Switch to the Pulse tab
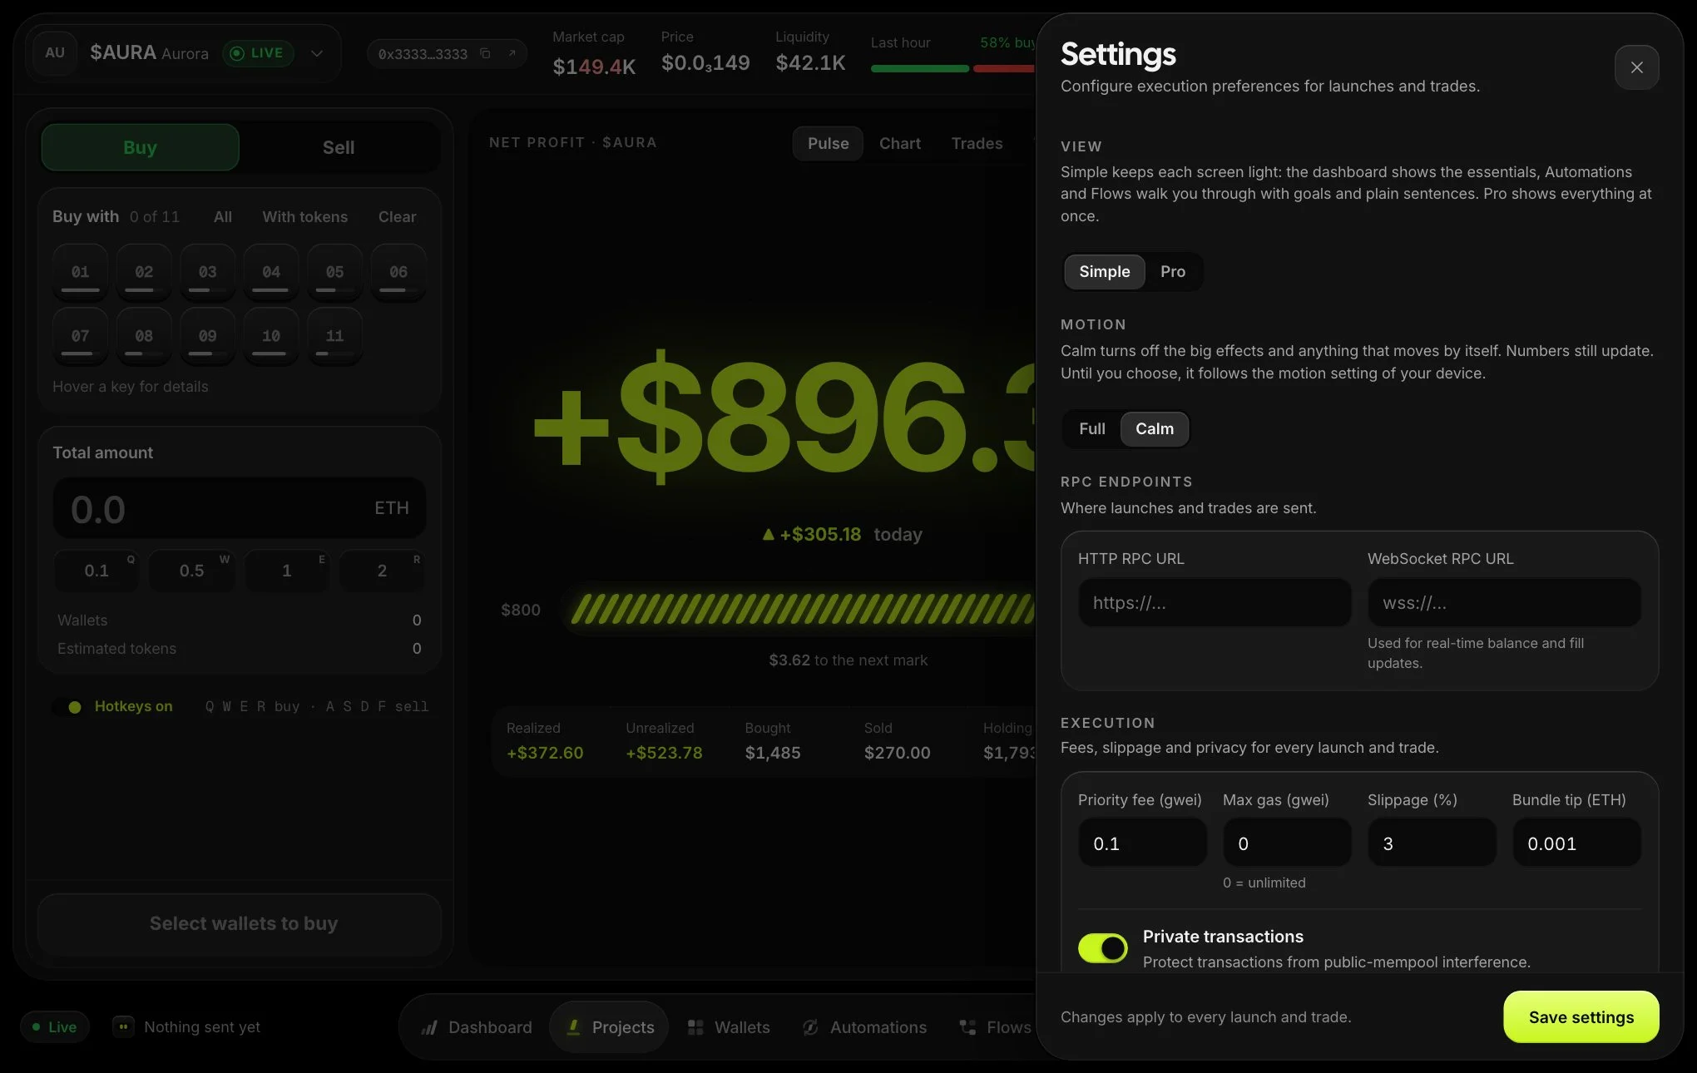This screenshot has width=1697, height=1073. pyautogui.click(x=828, y=143)
